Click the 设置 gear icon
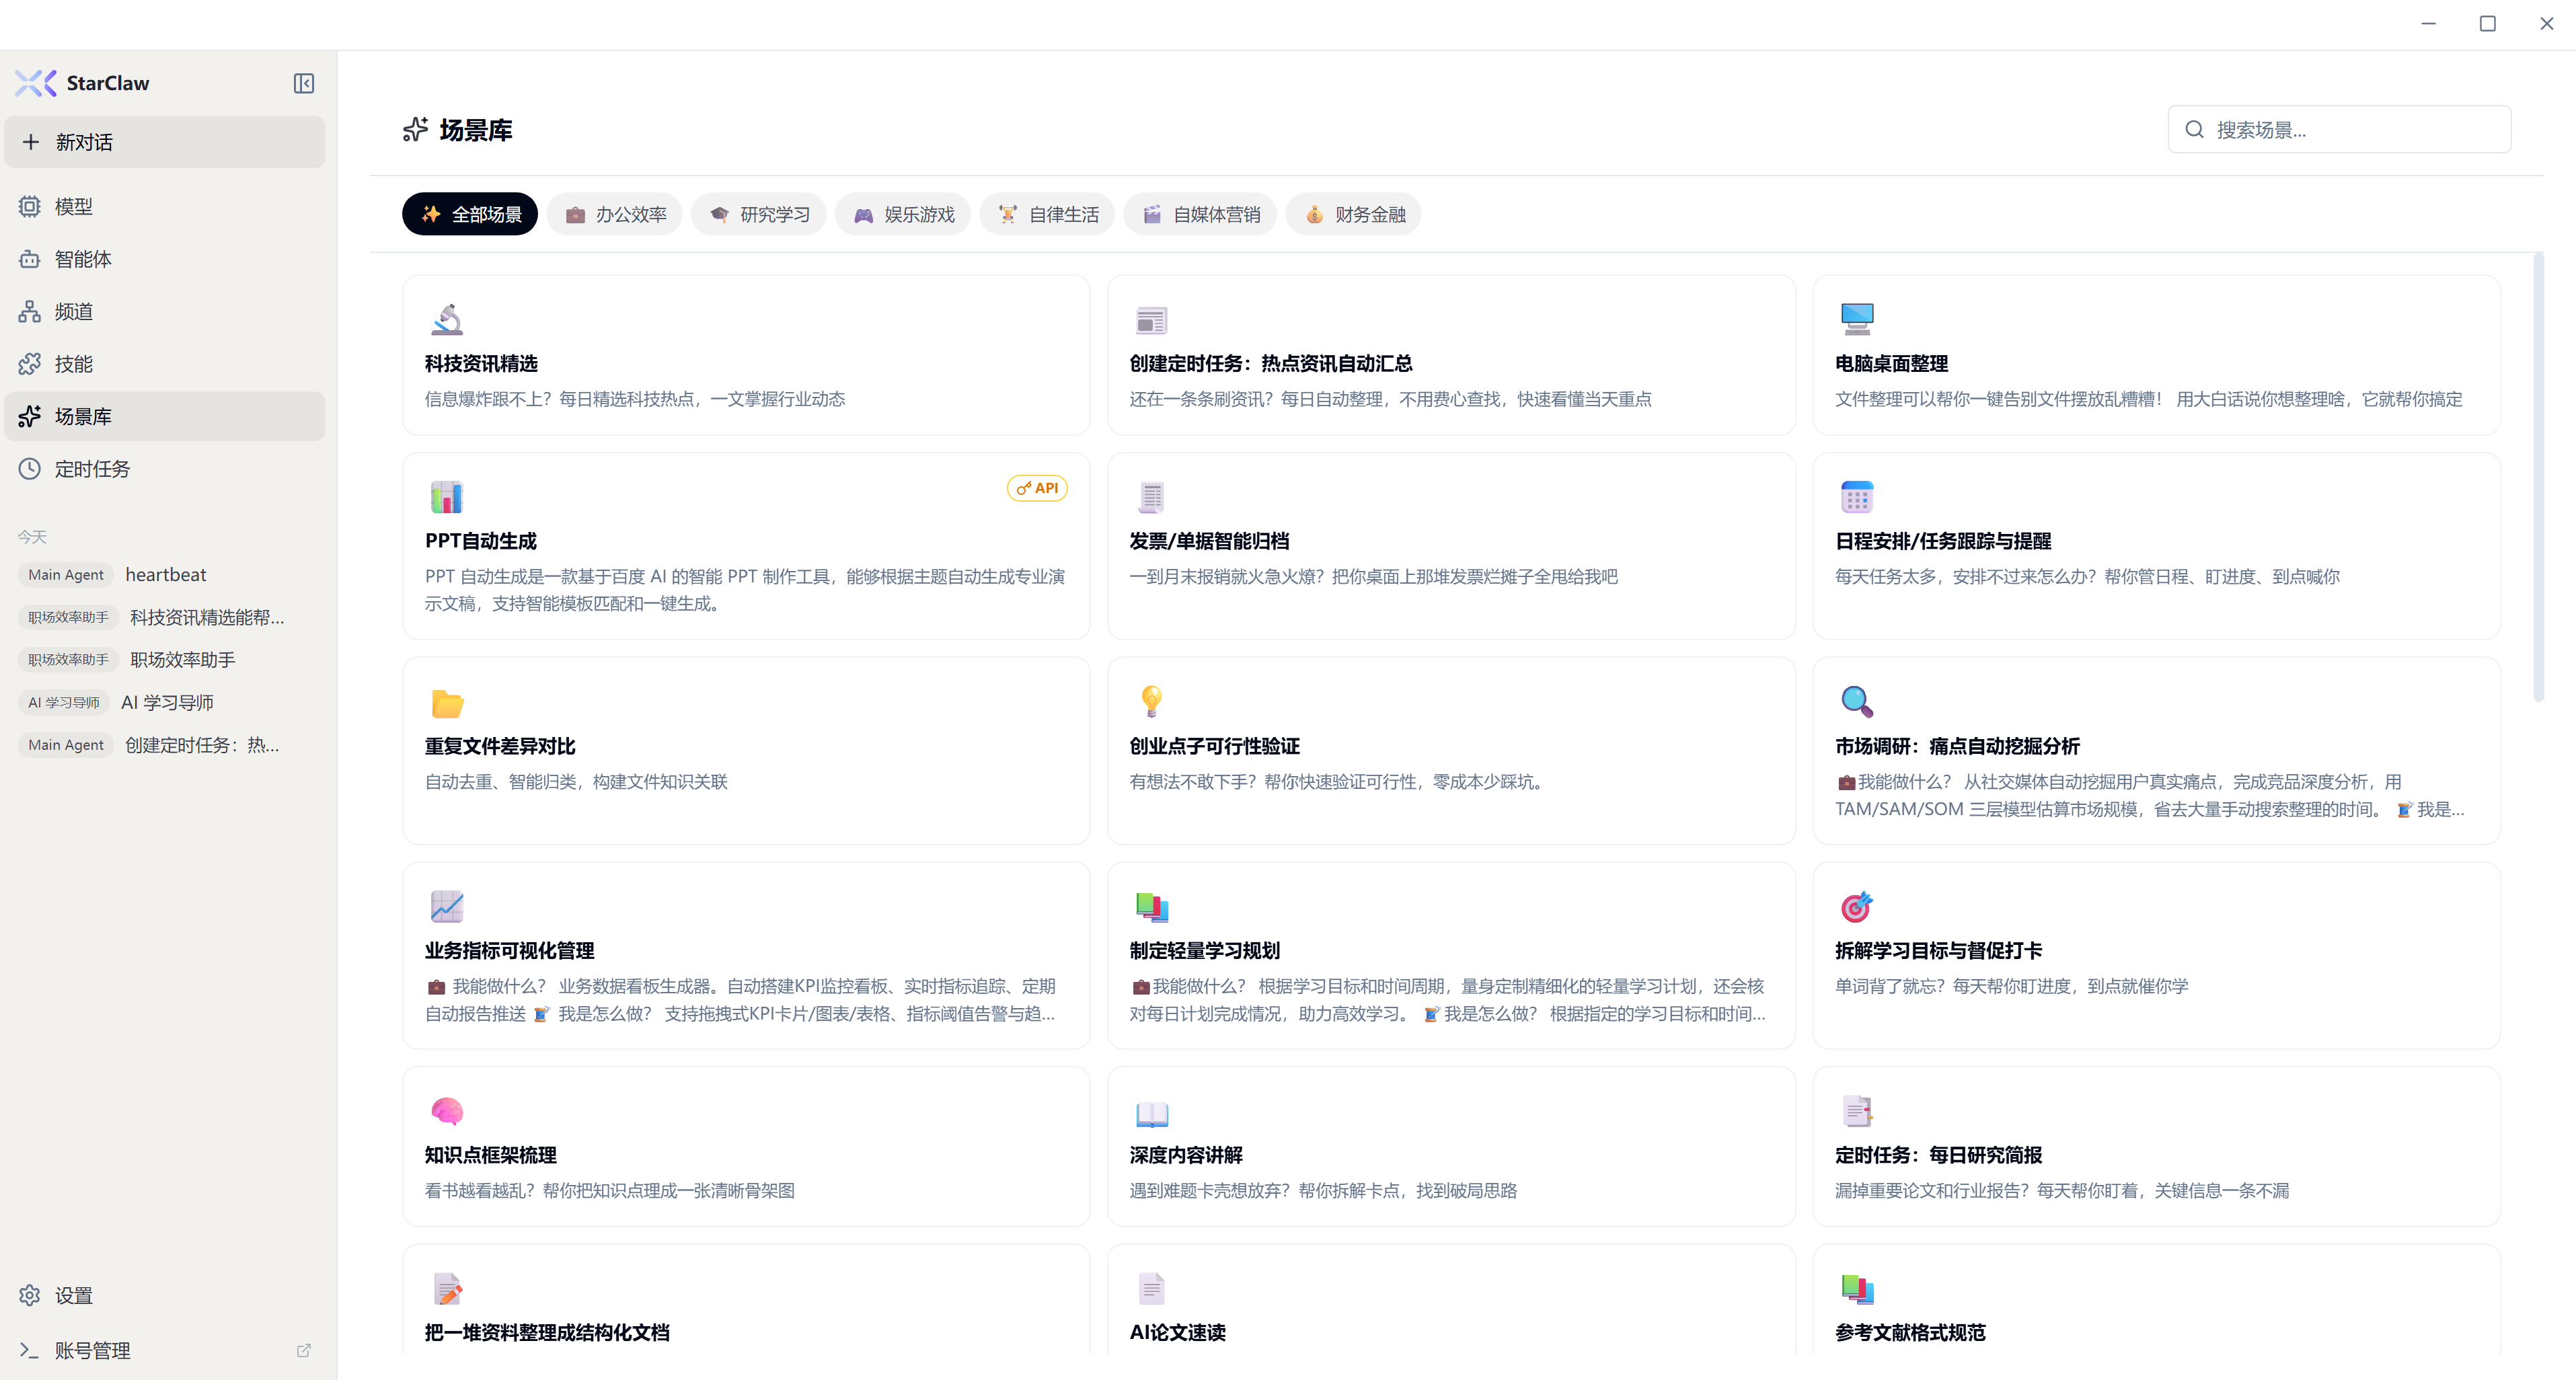This screenshot has height=1380, width=2576. (x=30, y=1295)
